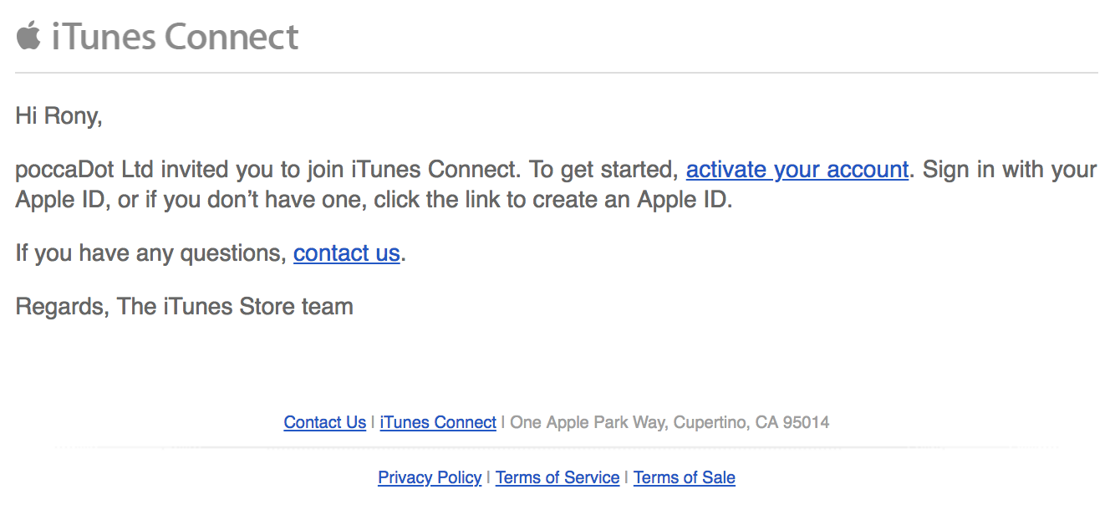Click the "If you have any questions" text
The image size is (1115, 510).
(148, 252)
